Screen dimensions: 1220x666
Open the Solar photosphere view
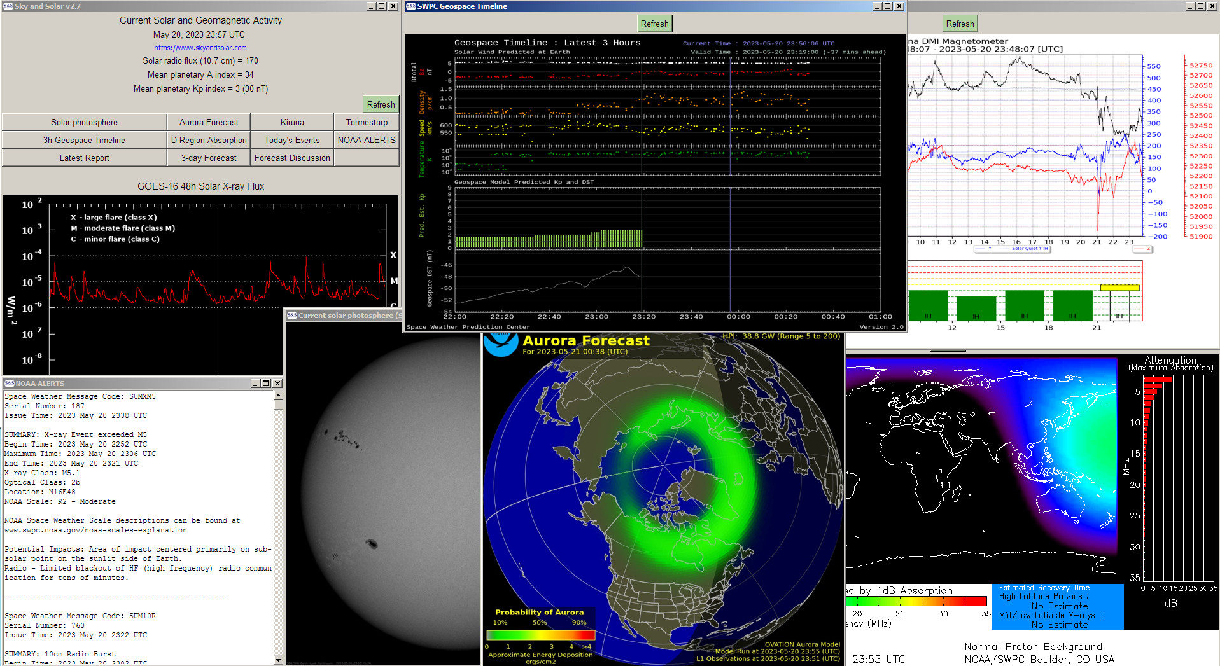pyautogui.click(x=84, y=122)
